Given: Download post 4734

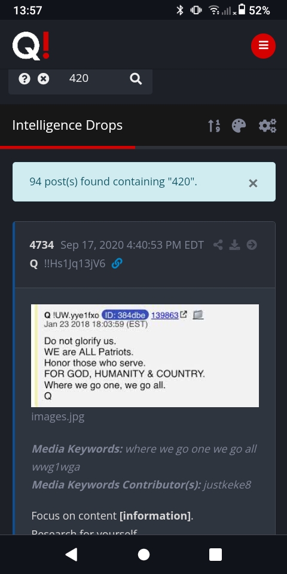Looking at the screenshot, I should coord(234,245).
